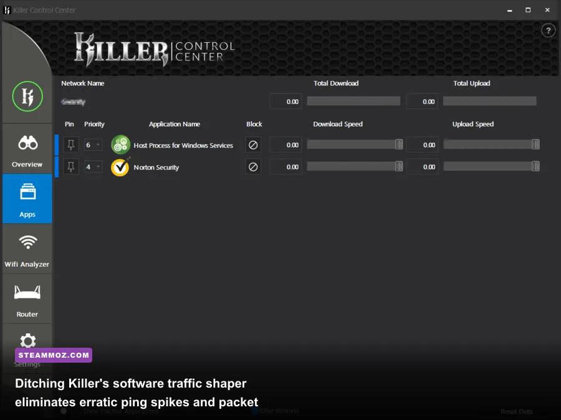Click Norton Security upload speed value field

point(422,167)
